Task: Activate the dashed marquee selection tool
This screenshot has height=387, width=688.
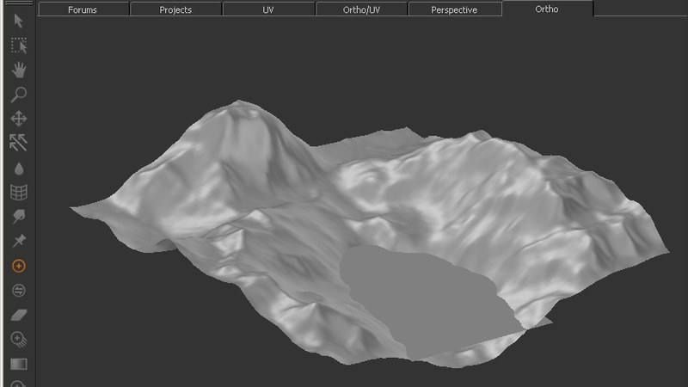Action: click(18, 46)
